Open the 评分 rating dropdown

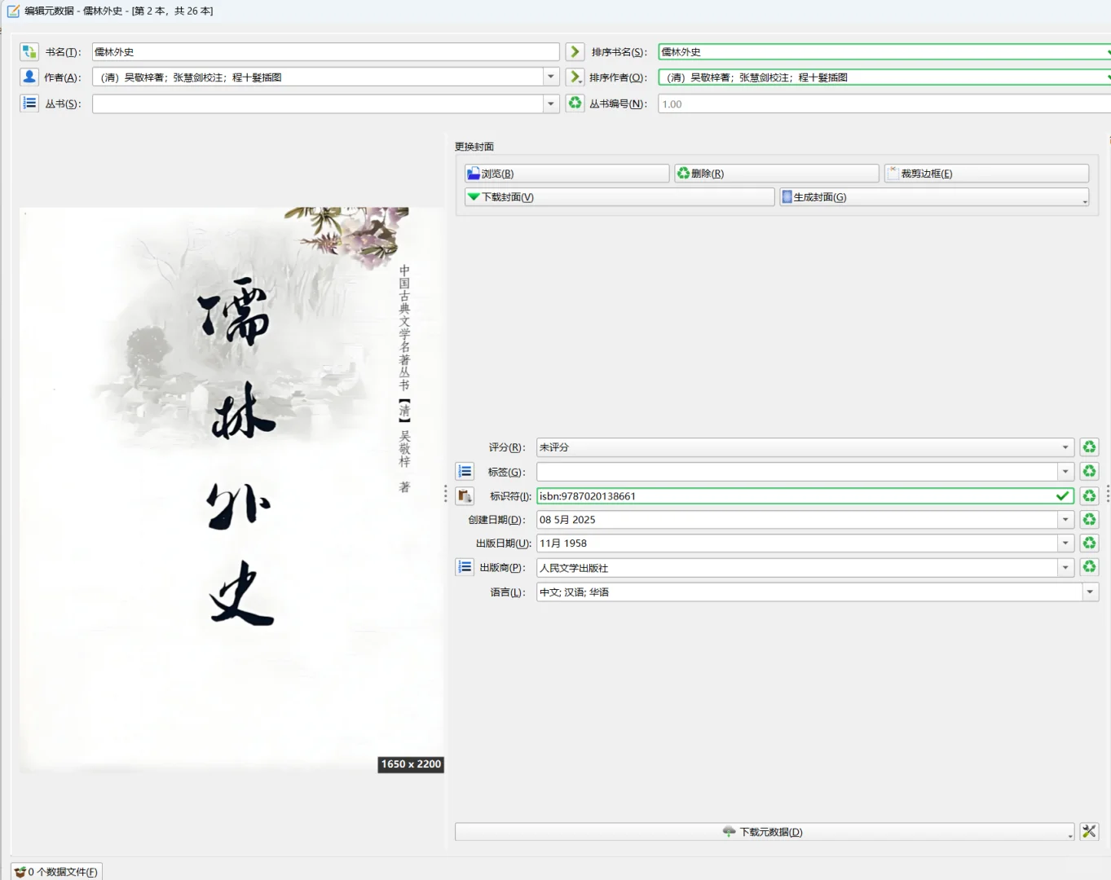coord(1065,447)
